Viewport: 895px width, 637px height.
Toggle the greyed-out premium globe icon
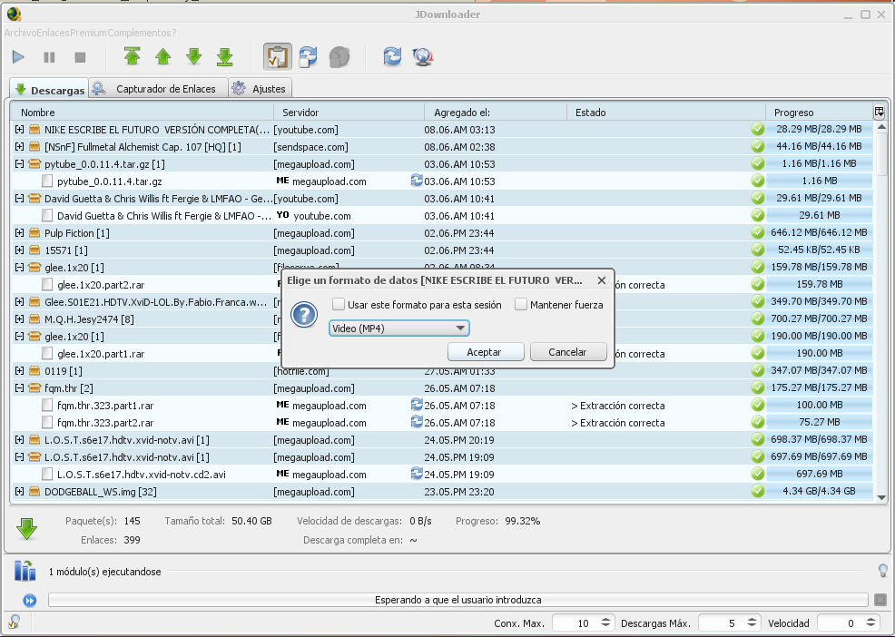339,56
